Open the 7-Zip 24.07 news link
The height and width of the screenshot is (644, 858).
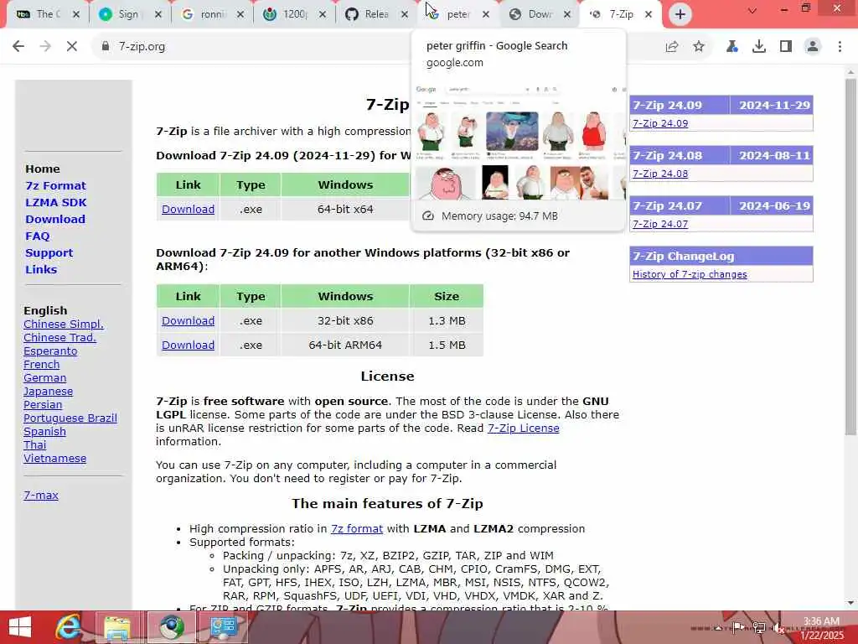pyautogui.click(x=660, y=224)
